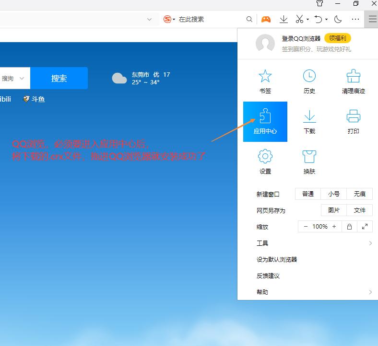Save webpage as 图片 image
378x346 pixels.
[x=334, y=210]
